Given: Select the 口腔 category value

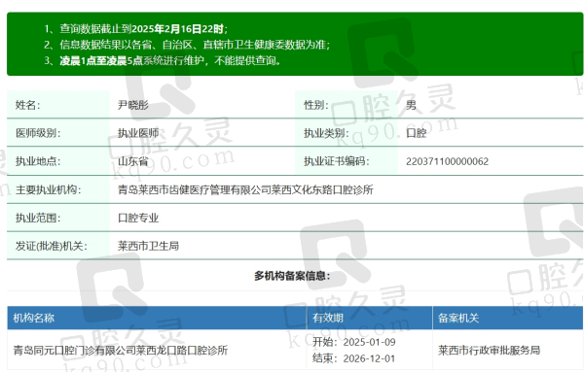Looking at the screenshot, I should click(416, 133).
